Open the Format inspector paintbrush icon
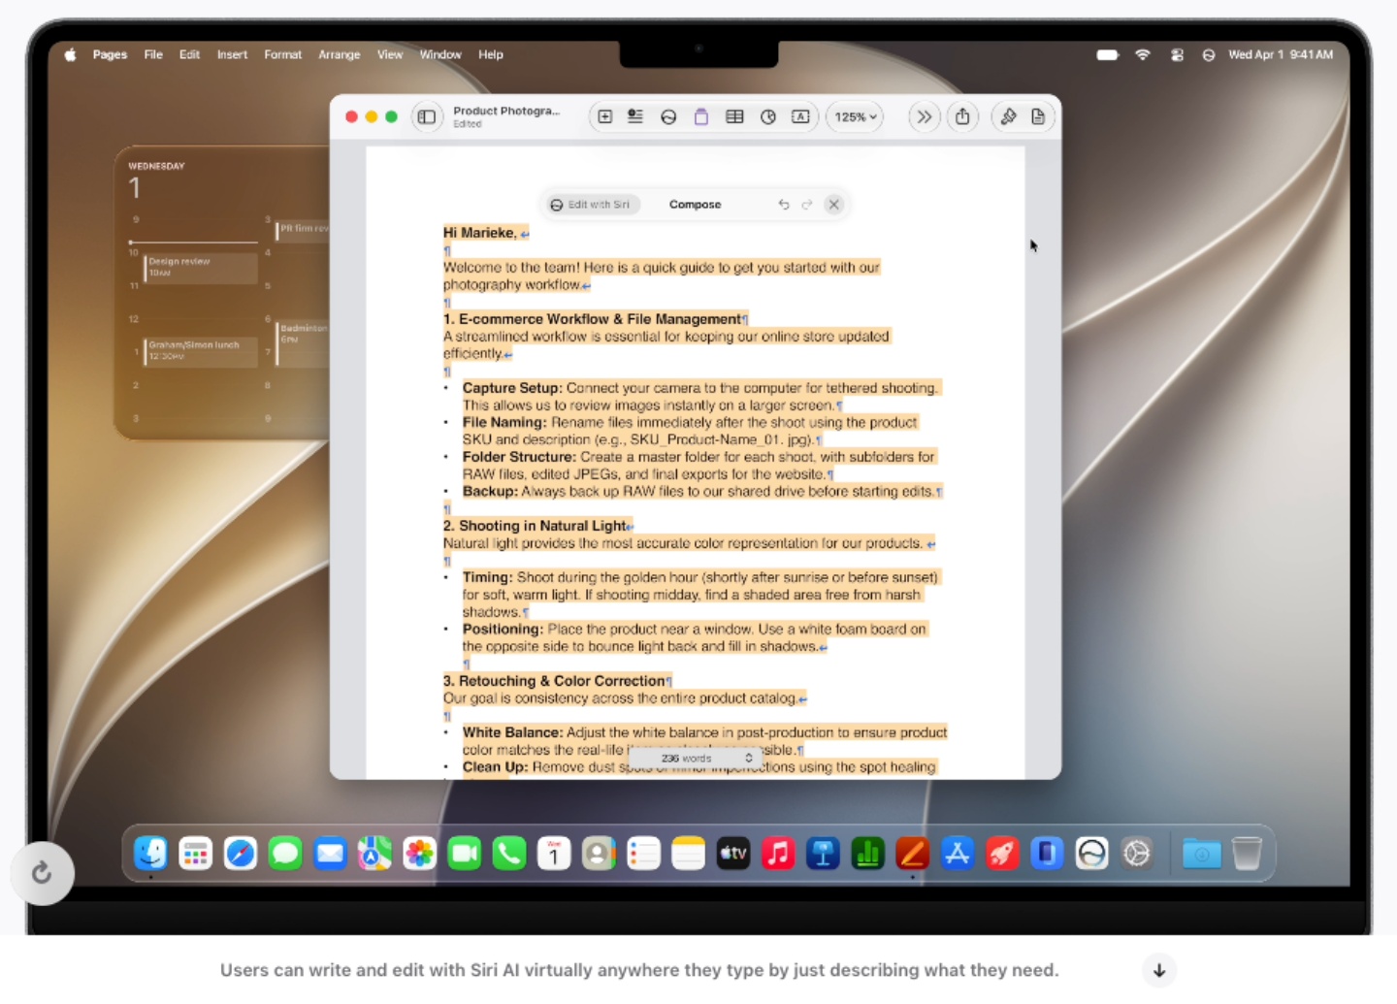 pyautogui.click(x=1008, y=117)
